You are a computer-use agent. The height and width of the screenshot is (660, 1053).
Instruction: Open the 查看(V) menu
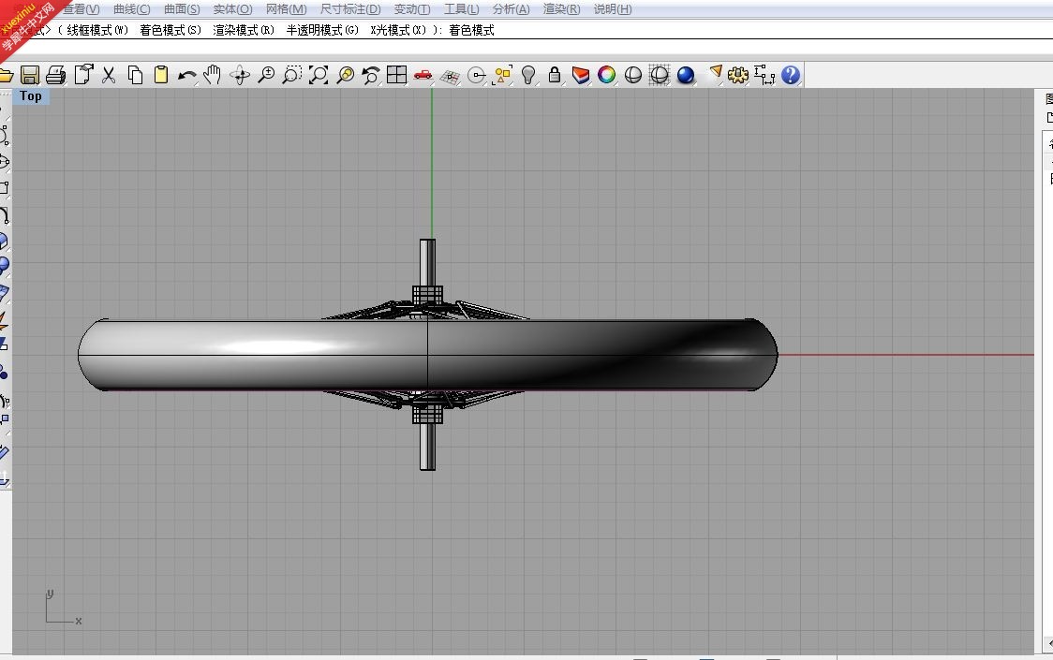[x=82, y=8]
